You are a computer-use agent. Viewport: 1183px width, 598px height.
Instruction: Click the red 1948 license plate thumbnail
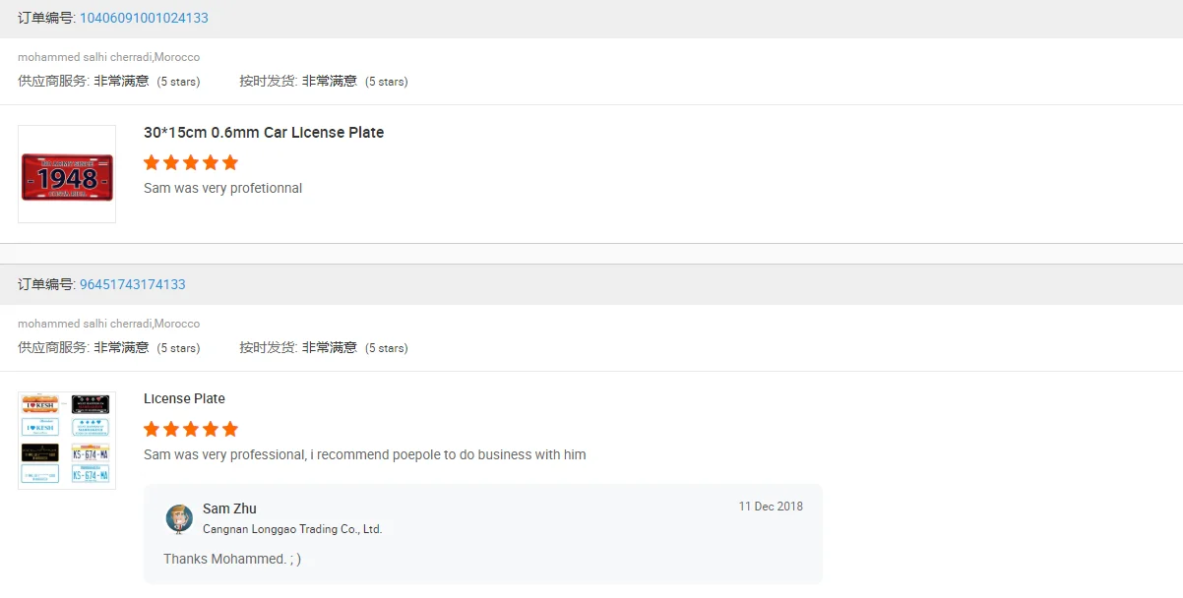pos(67,174)
